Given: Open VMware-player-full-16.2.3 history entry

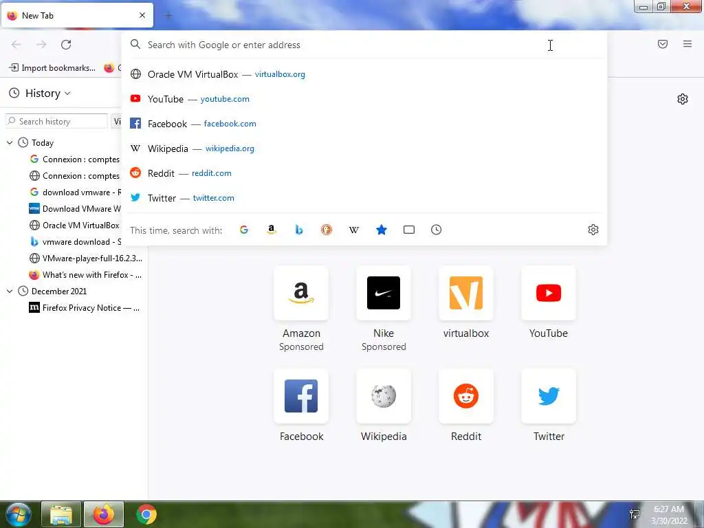Looking at the screenshot, I should (85, 258).
